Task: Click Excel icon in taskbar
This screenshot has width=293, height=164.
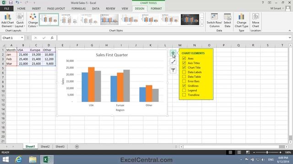Action: [47, 159]
